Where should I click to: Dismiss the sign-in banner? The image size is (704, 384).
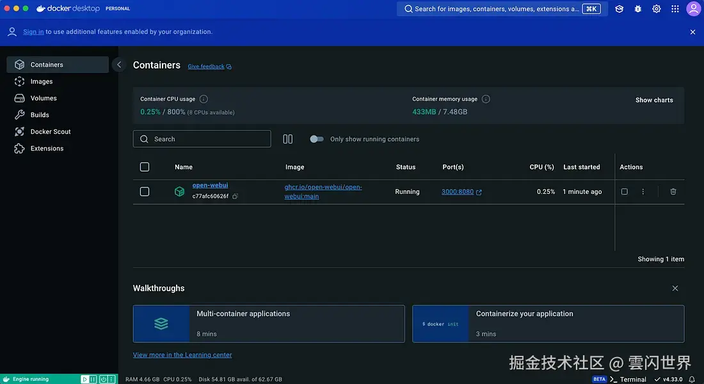click(x=692, y=32)
